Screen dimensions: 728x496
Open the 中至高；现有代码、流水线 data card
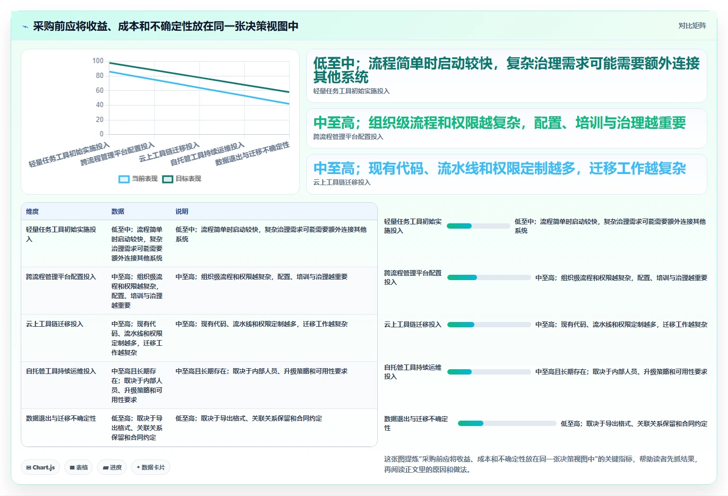click(507, 174)
